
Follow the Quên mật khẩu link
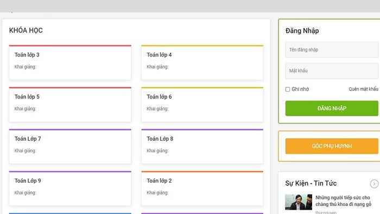363,89
